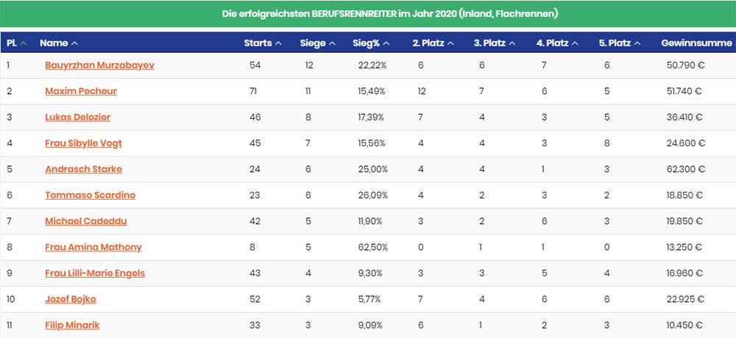Image resolution: width=736 pixels, height=338 pixels.
Task: Sort by Starts column arrow
Action: point(278,43)
